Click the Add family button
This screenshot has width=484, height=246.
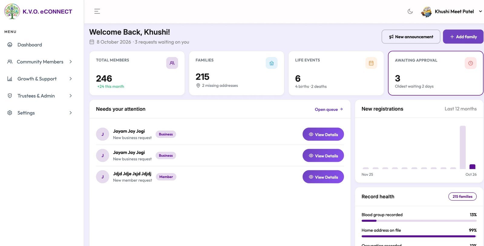point(463,37)
